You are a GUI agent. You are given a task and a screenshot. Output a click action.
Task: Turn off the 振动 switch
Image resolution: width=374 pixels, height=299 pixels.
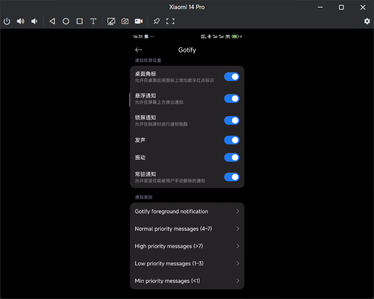(232, 158)
